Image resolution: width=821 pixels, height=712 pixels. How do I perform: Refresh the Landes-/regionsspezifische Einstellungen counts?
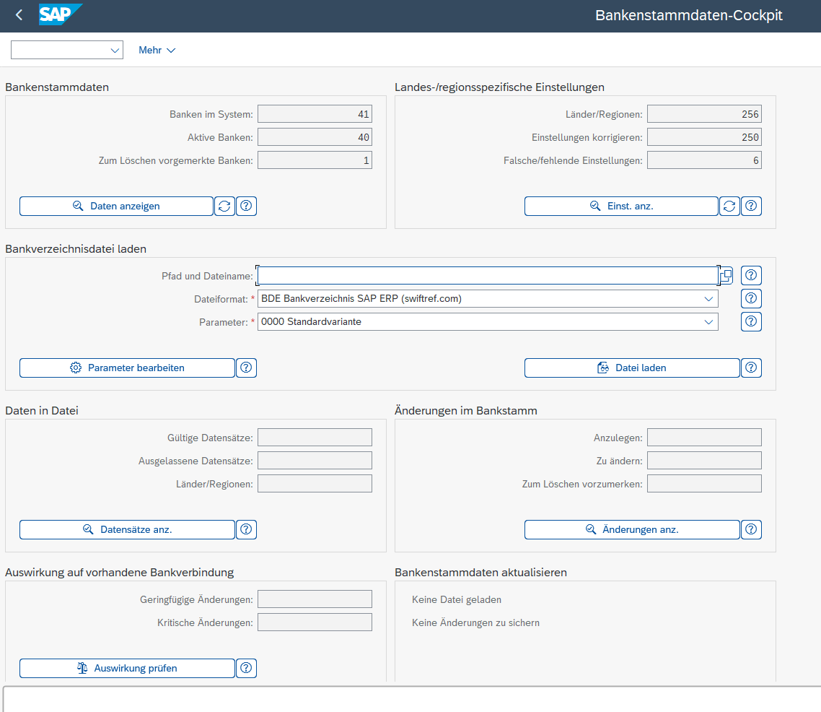(x=729, y=206)
